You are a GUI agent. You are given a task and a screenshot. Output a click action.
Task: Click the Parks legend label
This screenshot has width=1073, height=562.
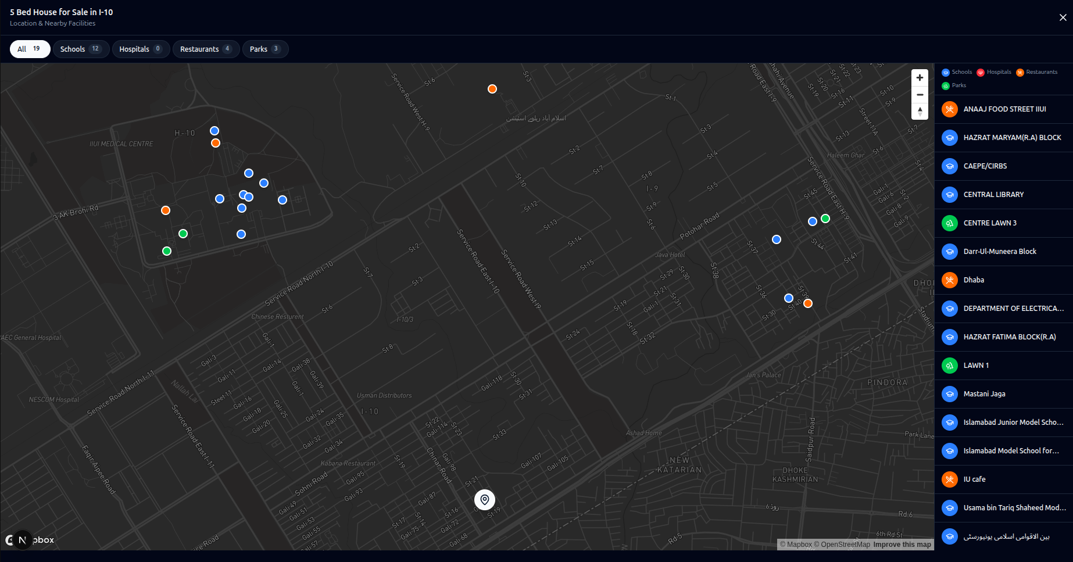[x=958, y=85]
